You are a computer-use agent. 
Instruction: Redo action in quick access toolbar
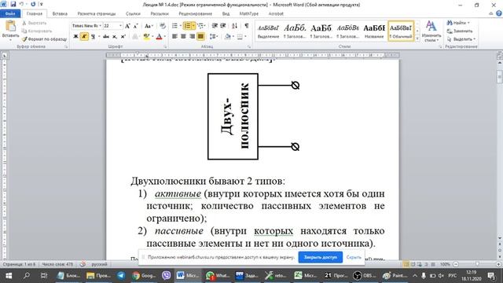[x=33, y=5]
